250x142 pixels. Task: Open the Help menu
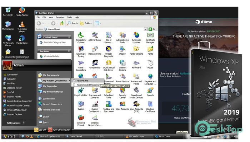click(x=77, y=17)
